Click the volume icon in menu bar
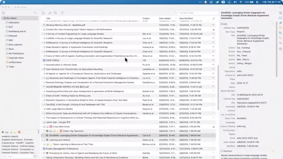 [235, 2]
